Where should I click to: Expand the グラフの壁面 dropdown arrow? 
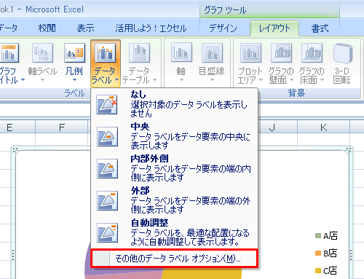click(x=291, y=79)
